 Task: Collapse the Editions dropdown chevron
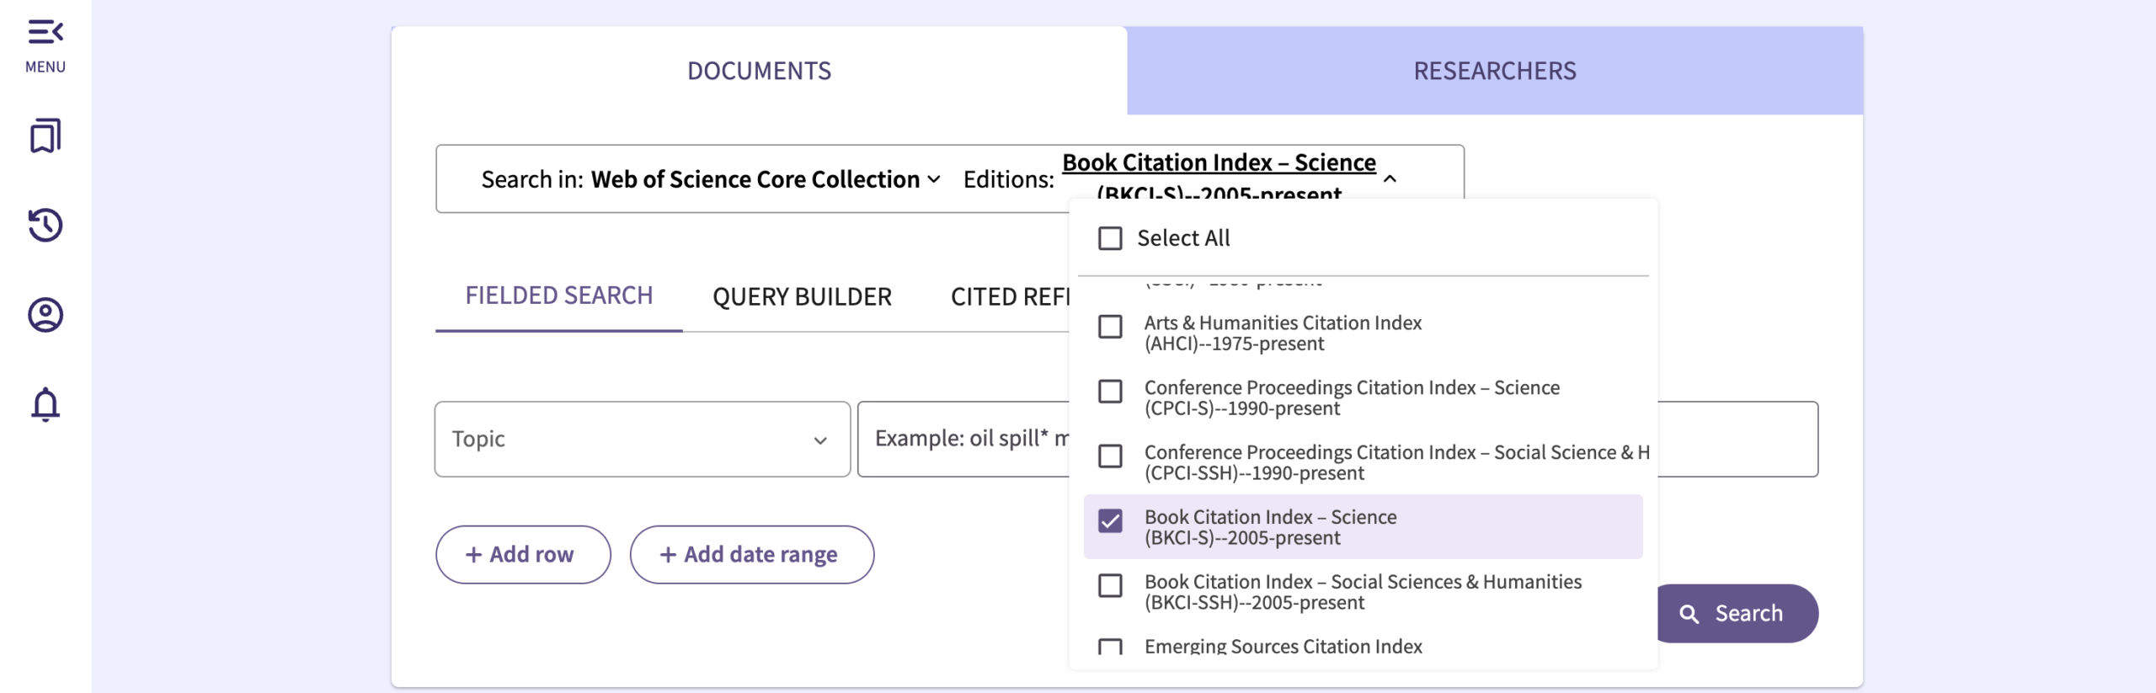coord(1390,179)
